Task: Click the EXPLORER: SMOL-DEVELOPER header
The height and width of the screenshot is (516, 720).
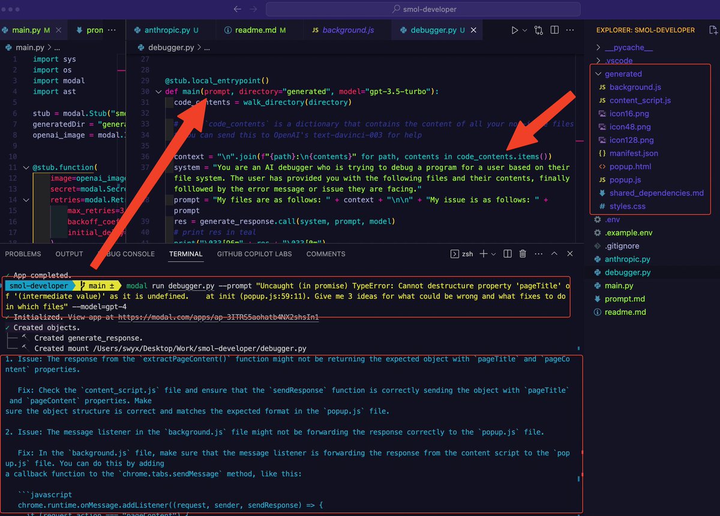Action: click(646, 30)
